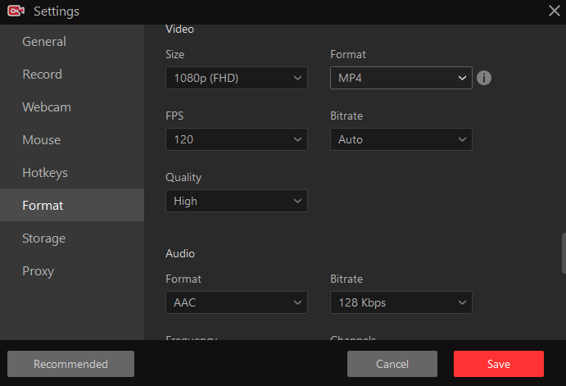566x386 pixels.
Task: Switch to the General settings tab
Action: coord(44,42)
